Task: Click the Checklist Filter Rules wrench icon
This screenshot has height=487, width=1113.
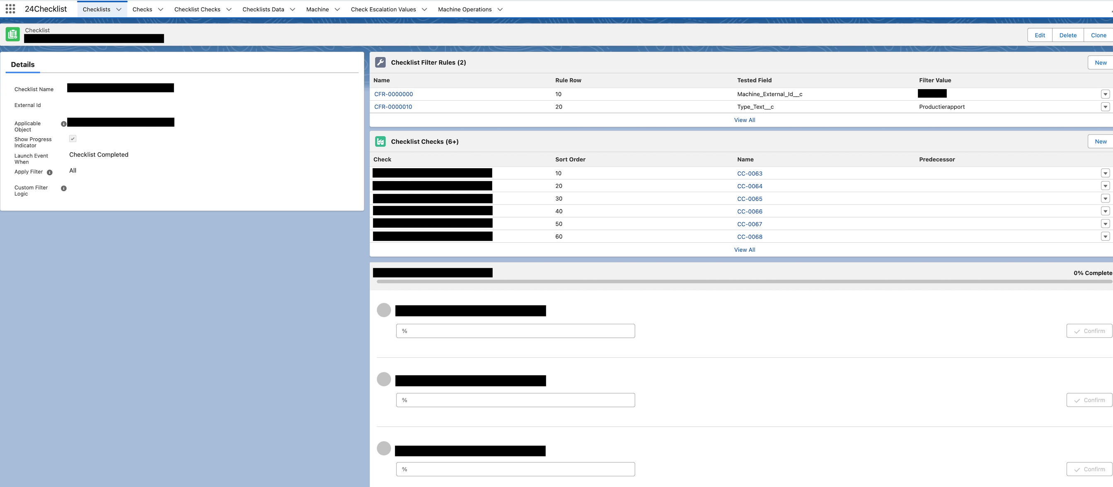Action: (380, 63)
